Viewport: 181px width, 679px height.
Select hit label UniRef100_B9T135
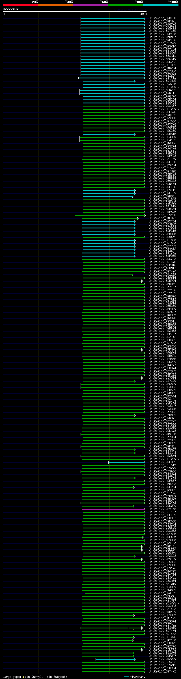[162, 31]
